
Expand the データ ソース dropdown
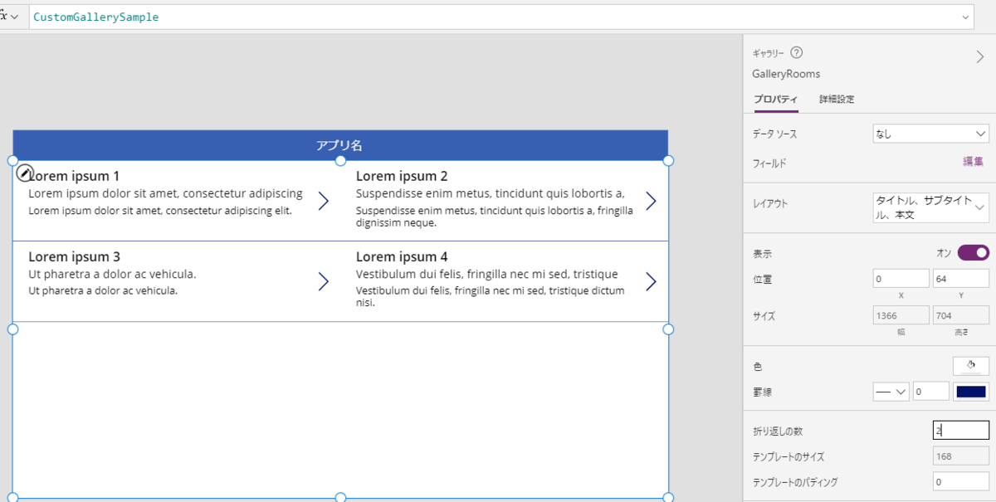pos(930,134)
